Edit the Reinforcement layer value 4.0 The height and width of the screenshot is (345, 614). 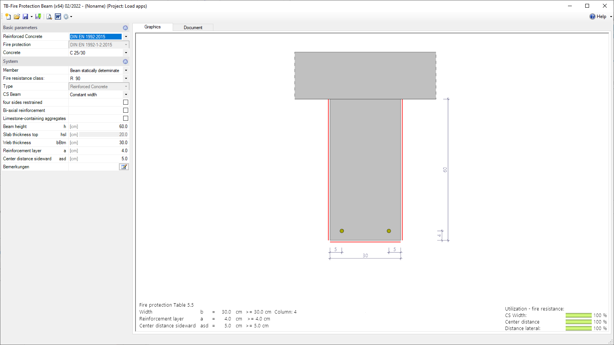coord(104,151)
